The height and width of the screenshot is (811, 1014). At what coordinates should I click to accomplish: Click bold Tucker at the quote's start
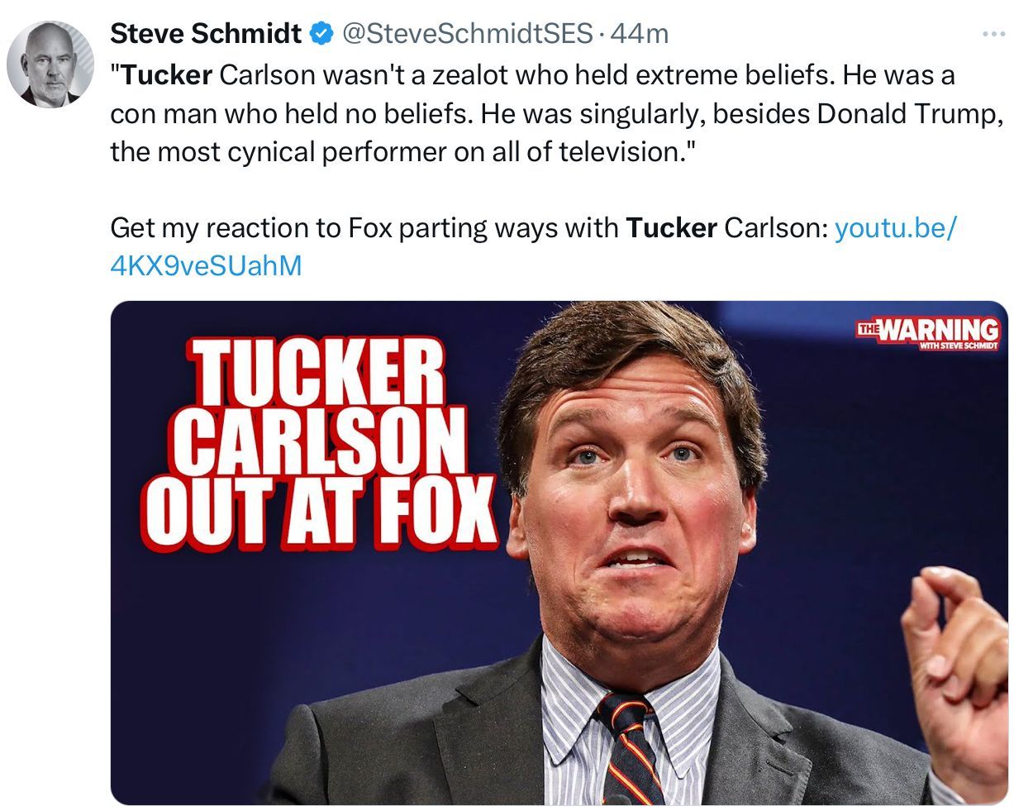[x=168, y=75]
